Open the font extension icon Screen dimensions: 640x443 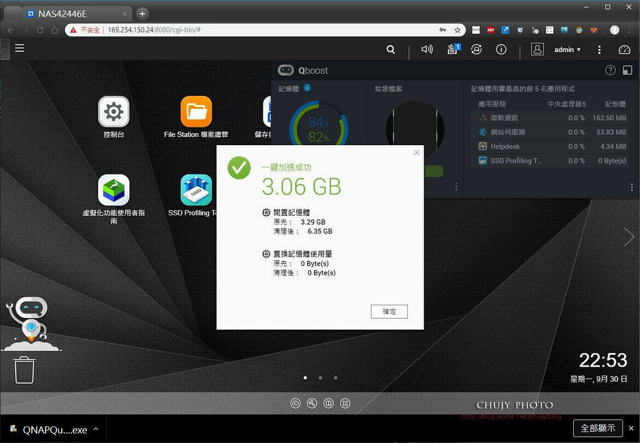[476, 30]
